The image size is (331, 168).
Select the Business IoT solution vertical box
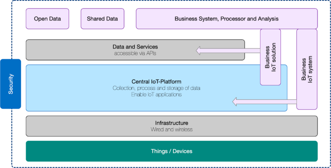pyautogui.click(x=271, y=57)
